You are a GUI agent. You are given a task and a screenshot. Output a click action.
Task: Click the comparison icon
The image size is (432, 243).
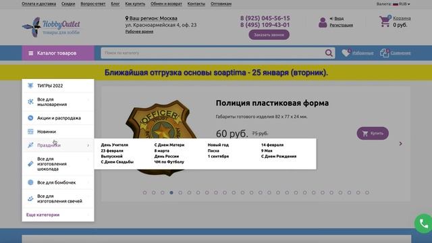pyautogui.click(x=384, y=53)
